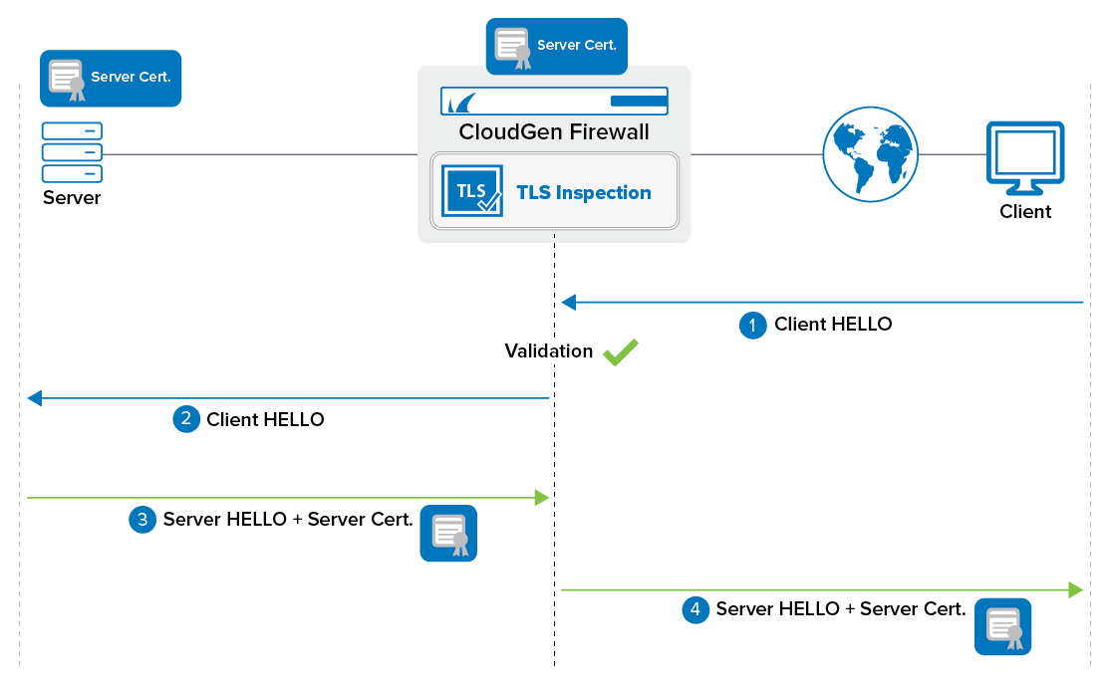This screenshot has width=1108, height=685.
Task: Click the "Server" label under the rack
Action: click(x=72, y=198)
